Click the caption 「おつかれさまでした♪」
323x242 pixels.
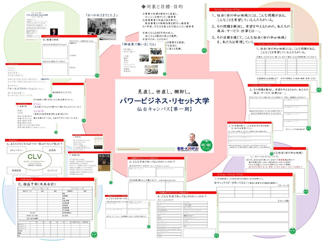[102, 15]
